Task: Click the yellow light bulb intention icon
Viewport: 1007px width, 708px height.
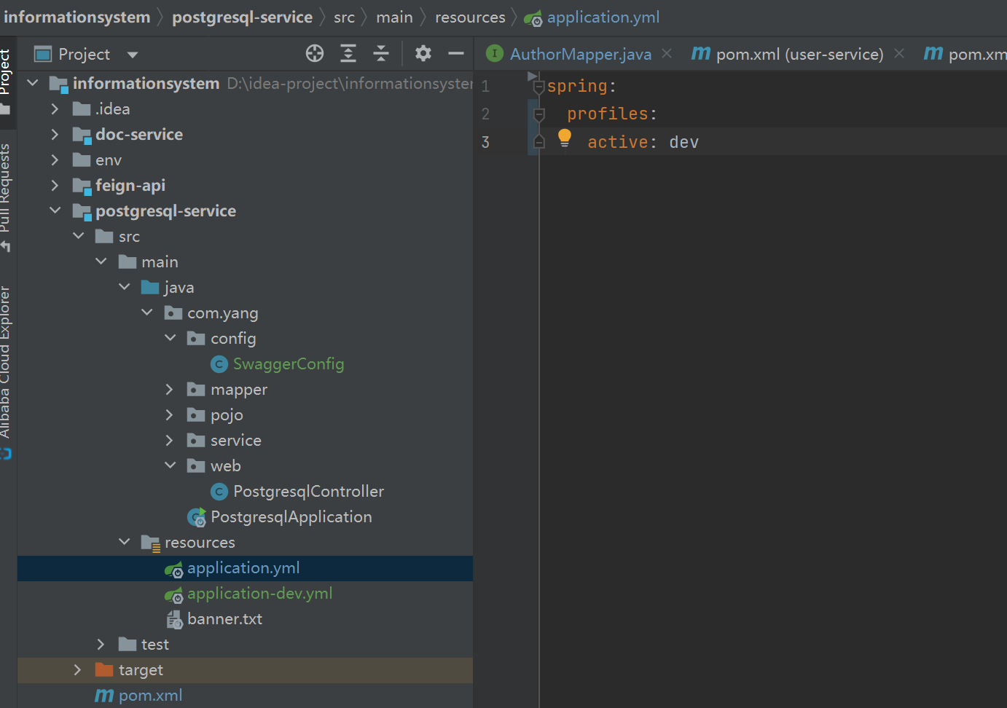Action: (565, 138)
